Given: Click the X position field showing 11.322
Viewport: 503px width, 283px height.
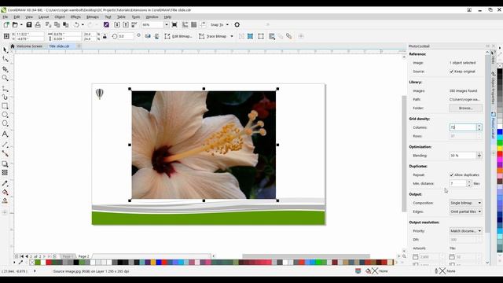Looking at the screenshot, I should coord(30,34).
